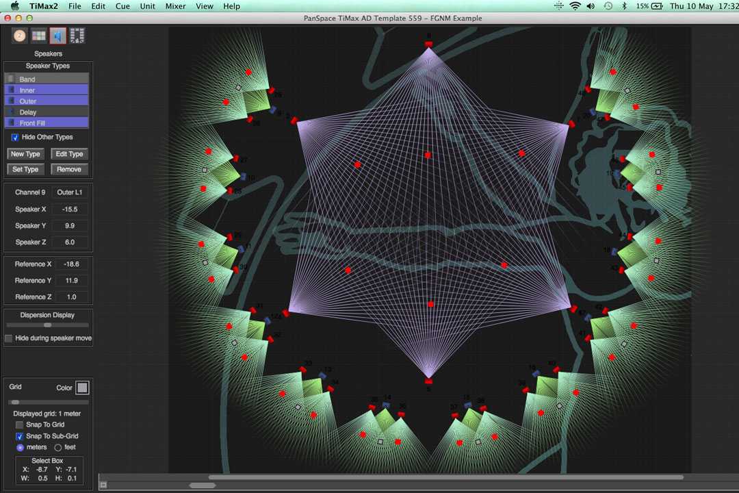
Task: Open the Cue menu
Action: [x=122, y=6]
